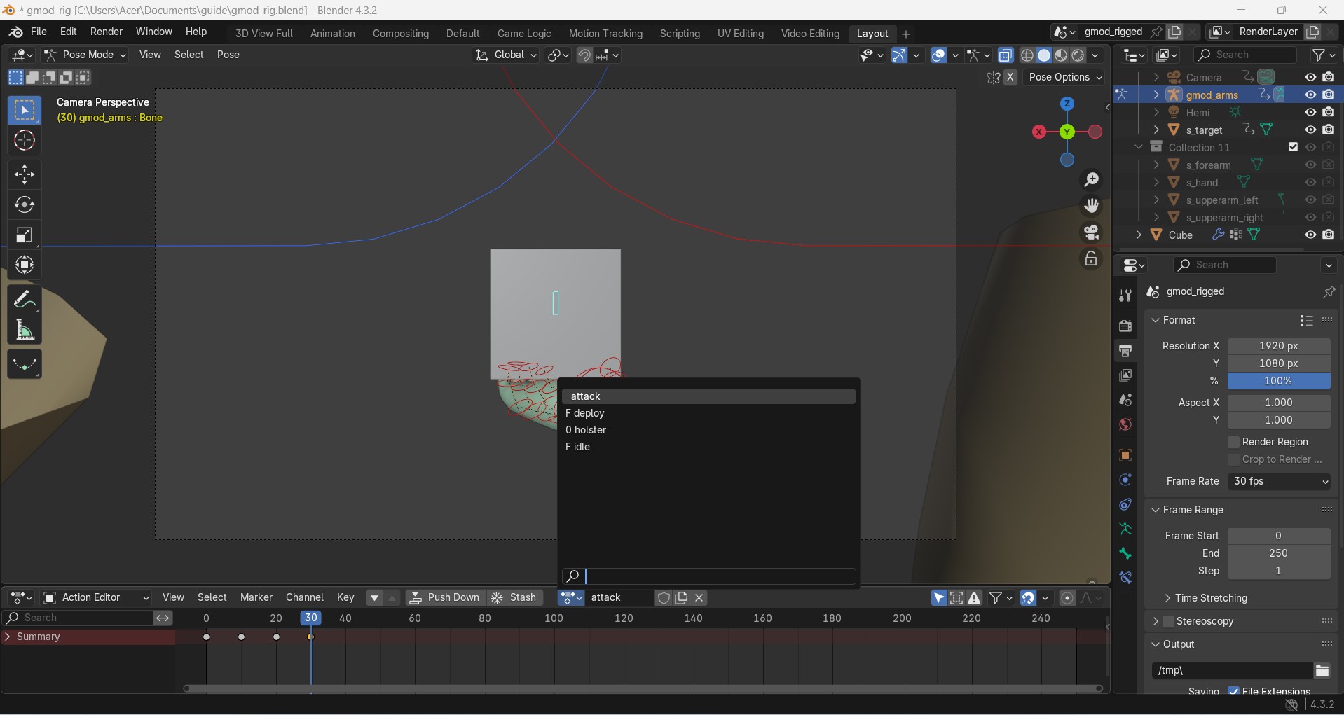Viewport: 1344px width, 715px height.
Task: Open the Pose Mode dropdown
Action: (x=85, y=55)
